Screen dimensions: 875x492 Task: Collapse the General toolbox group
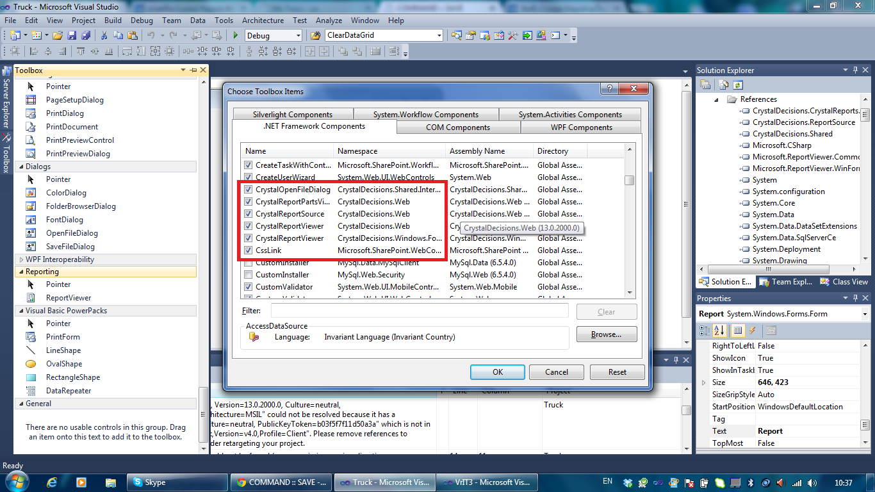click(x=20, y=404)
